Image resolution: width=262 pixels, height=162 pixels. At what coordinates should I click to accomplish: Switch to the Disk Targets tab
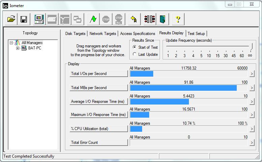[x=75, y=34]
